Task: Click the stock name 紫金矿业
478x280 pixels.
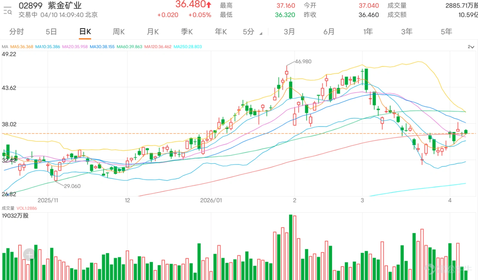Action: point(65,6)
